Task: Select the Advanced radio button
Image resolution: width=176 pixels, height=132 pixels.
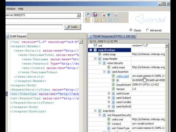Action: tap(147, 30)
